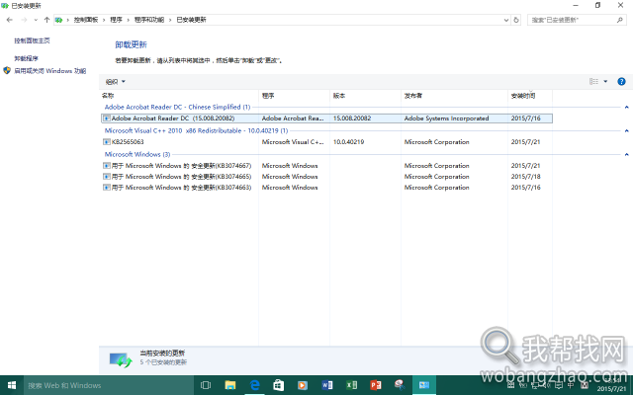Select the KB2565063 update row
Image resolution: width=633 pixels, height=395 pixels.
[326, 142]
